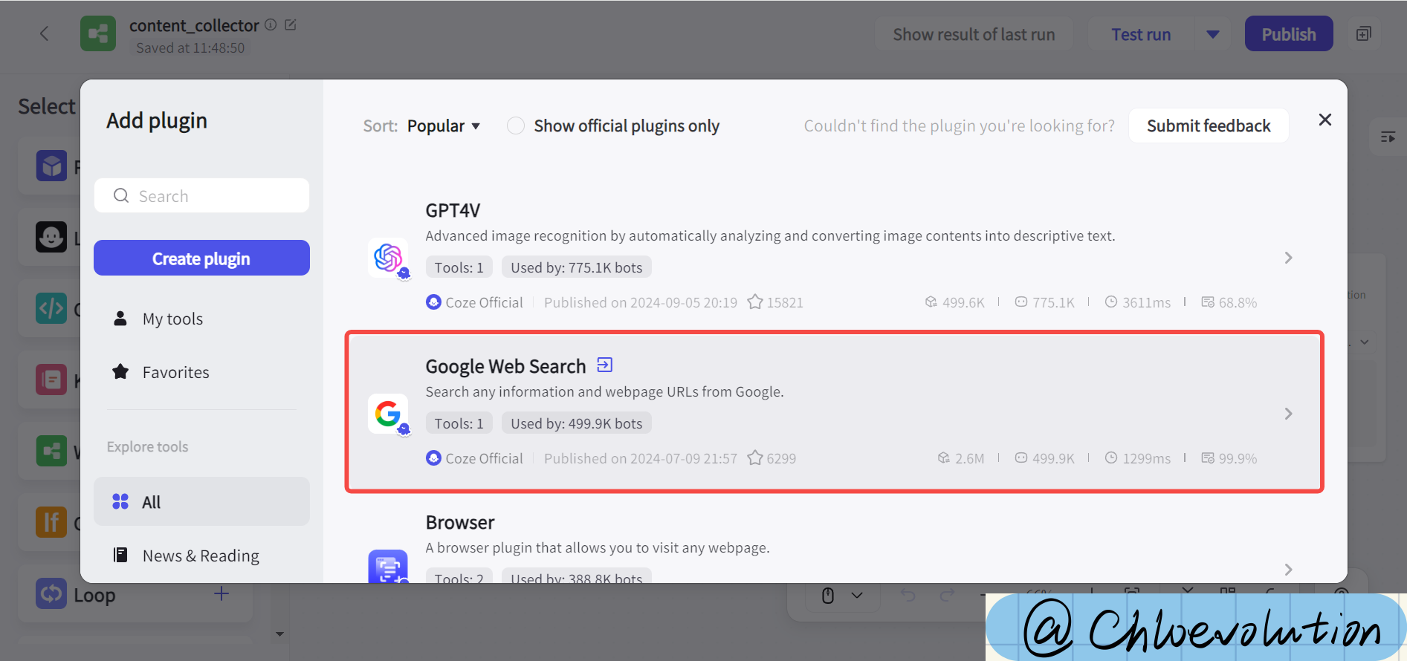
Task: Select the All tools category
Action: tap(201, 501)
